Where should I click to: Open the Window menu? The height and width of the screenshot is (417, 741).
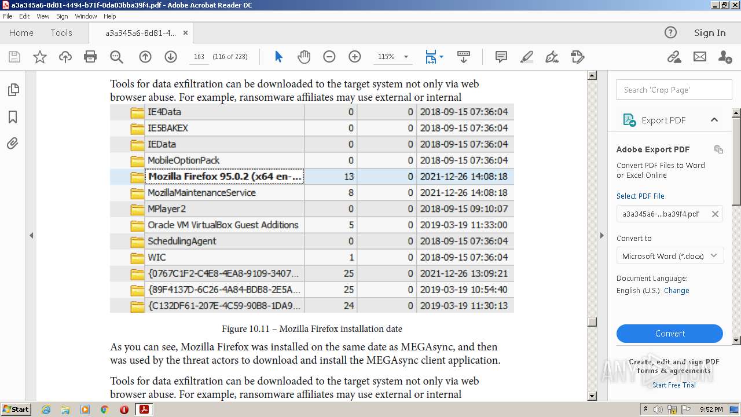pyautogui.click(x=86, y=16)
